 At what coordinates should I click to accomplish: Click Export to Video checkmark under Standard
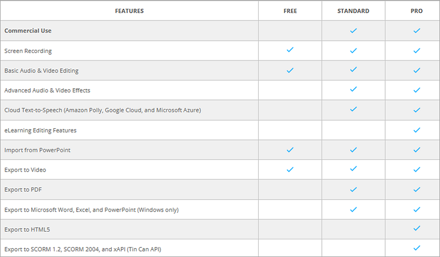[x=354, y=169]
